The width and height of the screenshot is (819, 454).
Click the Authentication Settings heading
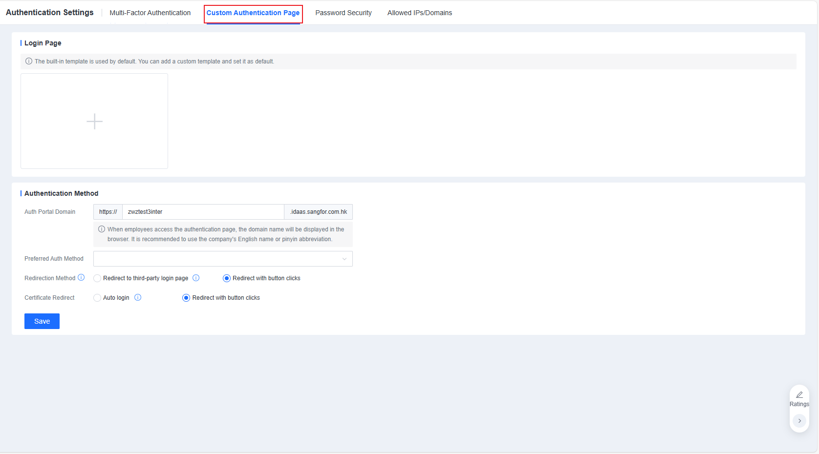(x=50, y=13)
